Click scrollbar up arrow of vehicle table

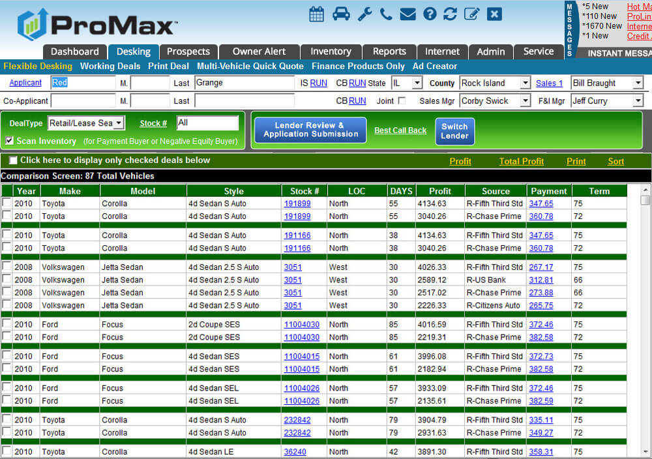pyautogui.click(x=645, y=190)
